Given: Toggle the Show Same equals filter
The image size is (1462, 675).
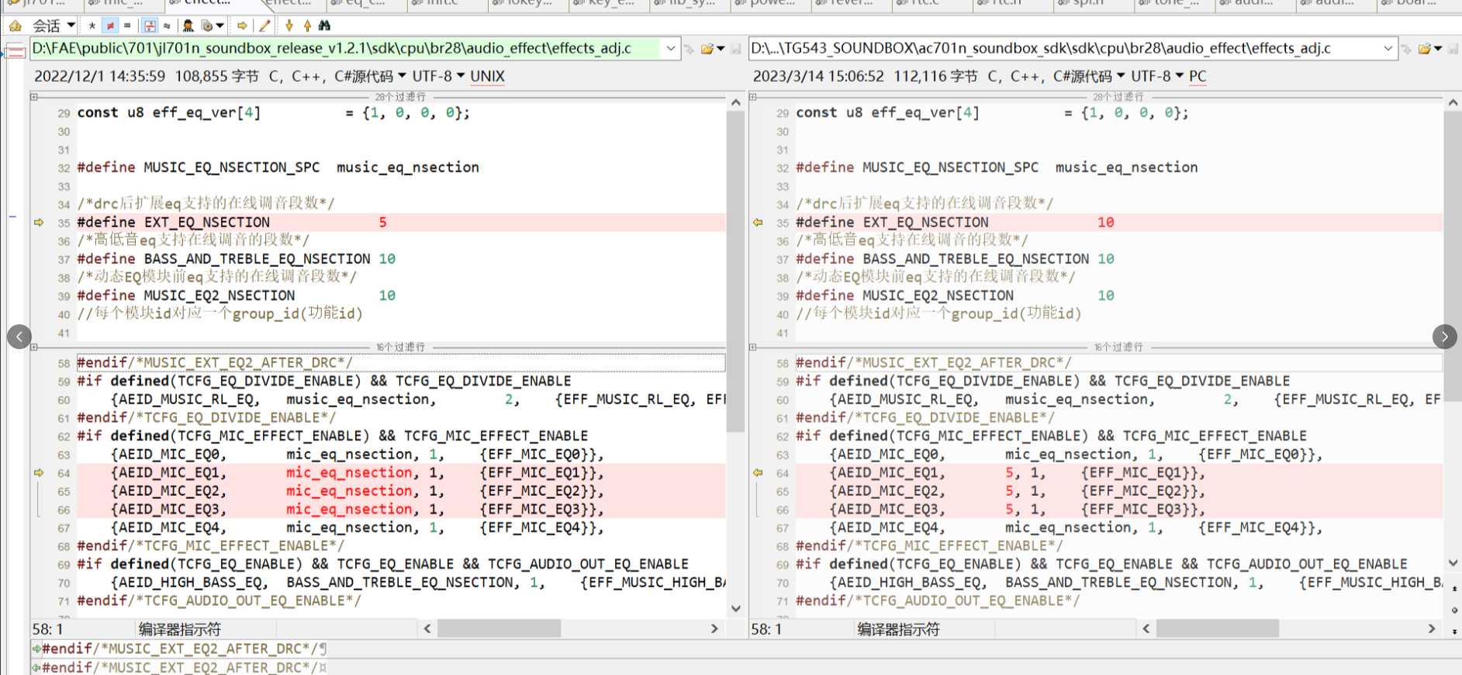Looking at the screenshot, I should coord(127,26).
